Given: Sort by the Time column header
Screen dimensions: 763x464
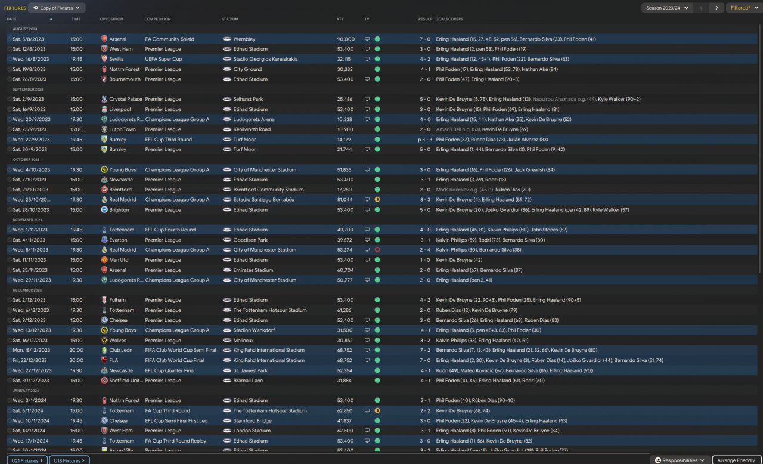Looking at the screenshot, I should tap(76, 19).
